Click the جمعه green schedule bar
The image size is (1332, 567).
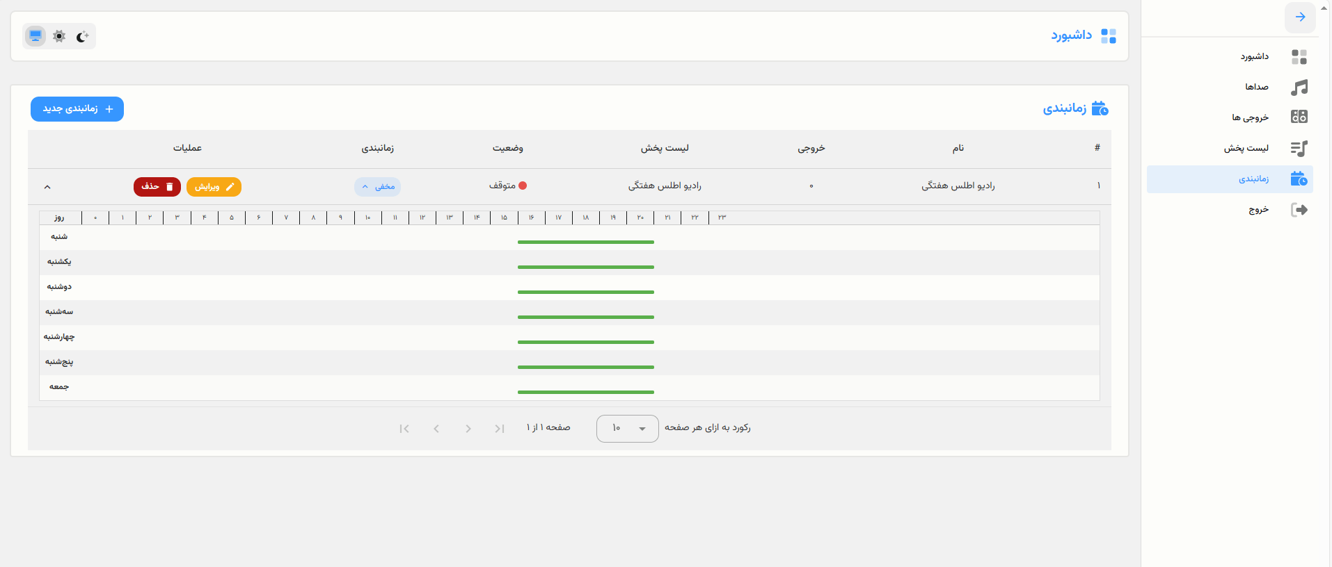(x=586, y=392)
